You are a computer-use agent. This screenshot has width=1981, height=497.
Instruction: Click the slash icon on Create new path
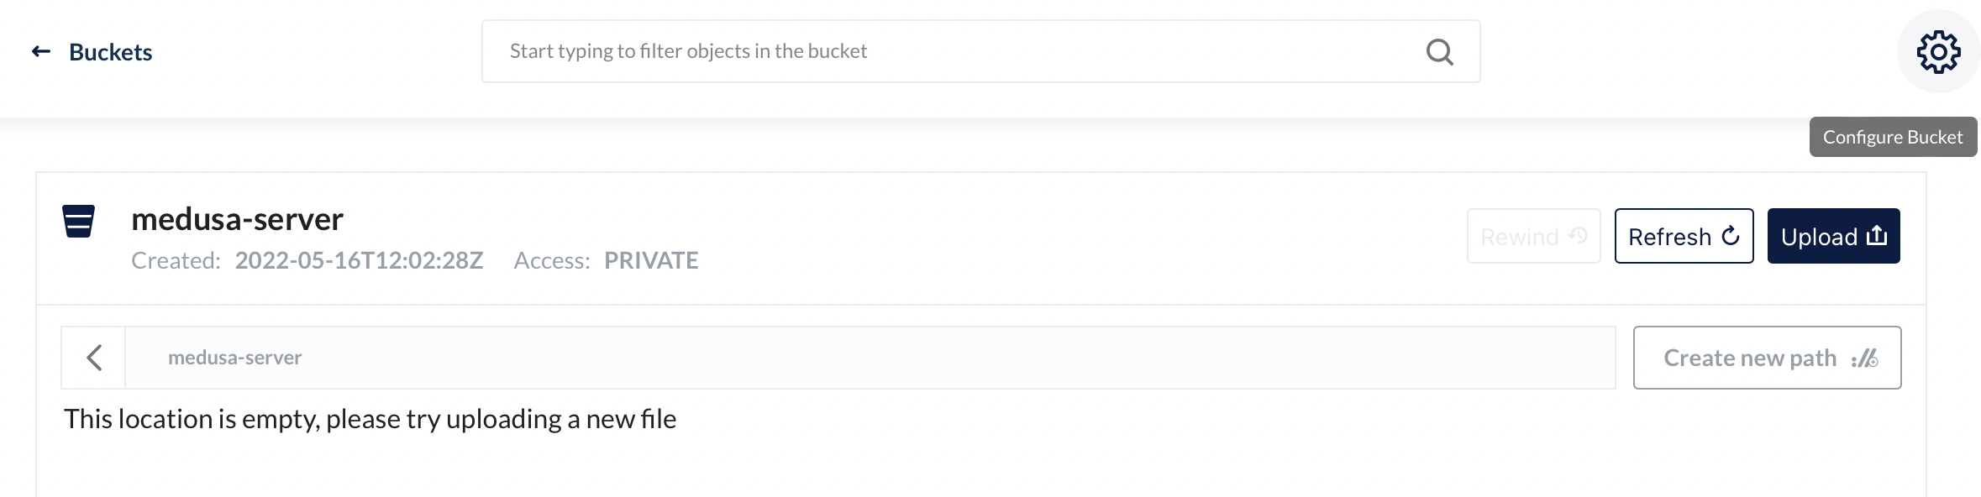[1864, 358]
